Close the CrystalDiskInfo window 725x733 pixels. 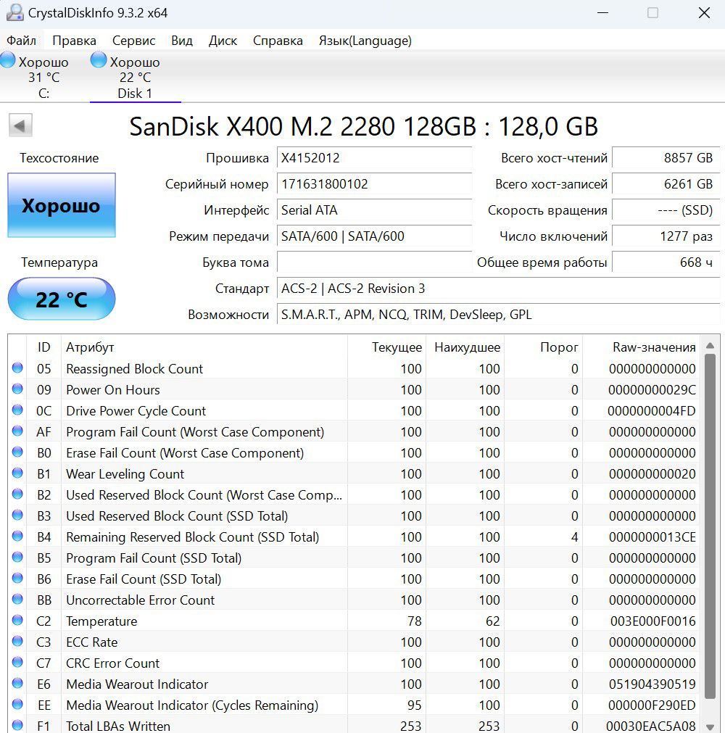tap(704, 12)
